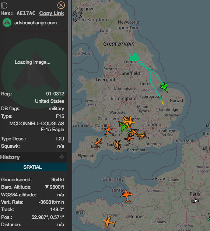Close the aircraft info panel
Screen dimensions: 210x231
(61, 6)
